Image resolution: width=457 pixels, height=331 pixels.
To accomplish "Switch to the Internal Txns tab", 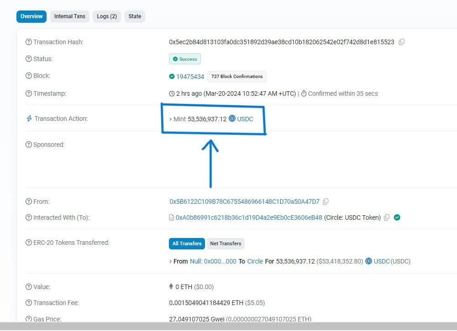I will 69,16.
